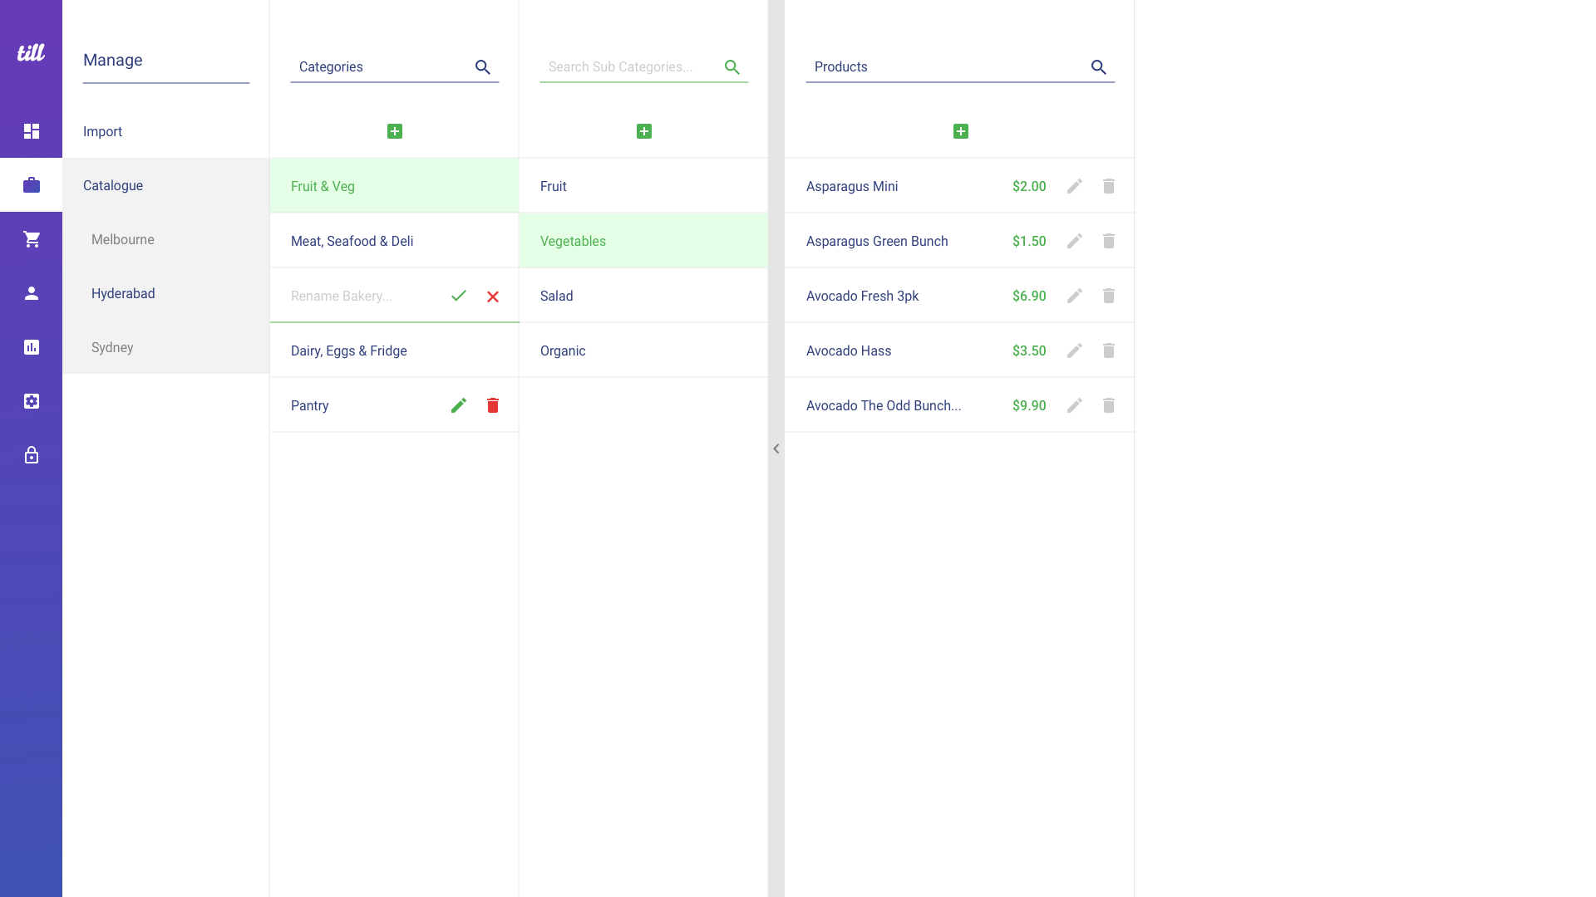Screen dimensions: 1596x897
Task: Add a new category with plus icon
Action: pyautogui.click(x=395, y=131)
